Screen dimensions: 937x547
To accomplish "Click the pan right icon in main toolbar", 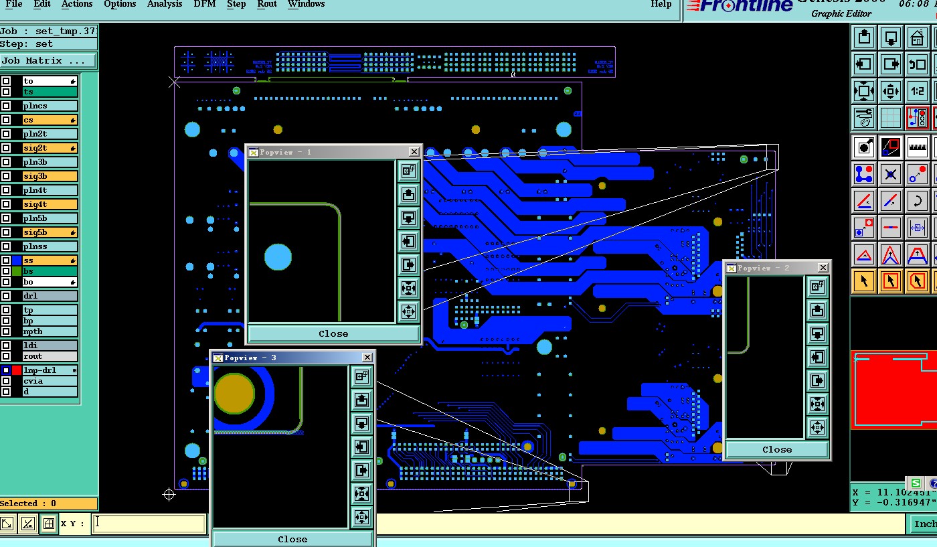I will pyautogui.click(x=891, y=64).
